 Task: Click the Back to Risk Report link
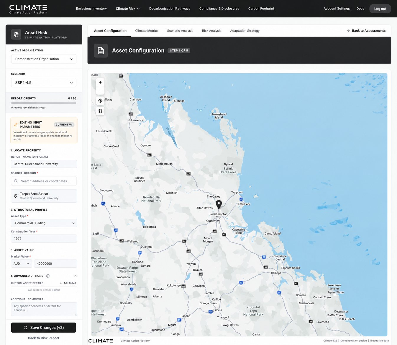coord(44,338)
